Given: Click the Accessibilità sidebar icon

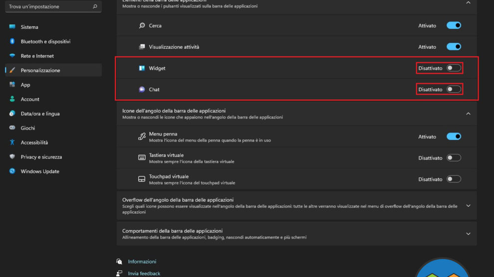Looking at the screenshot, I should pos(12,142).
